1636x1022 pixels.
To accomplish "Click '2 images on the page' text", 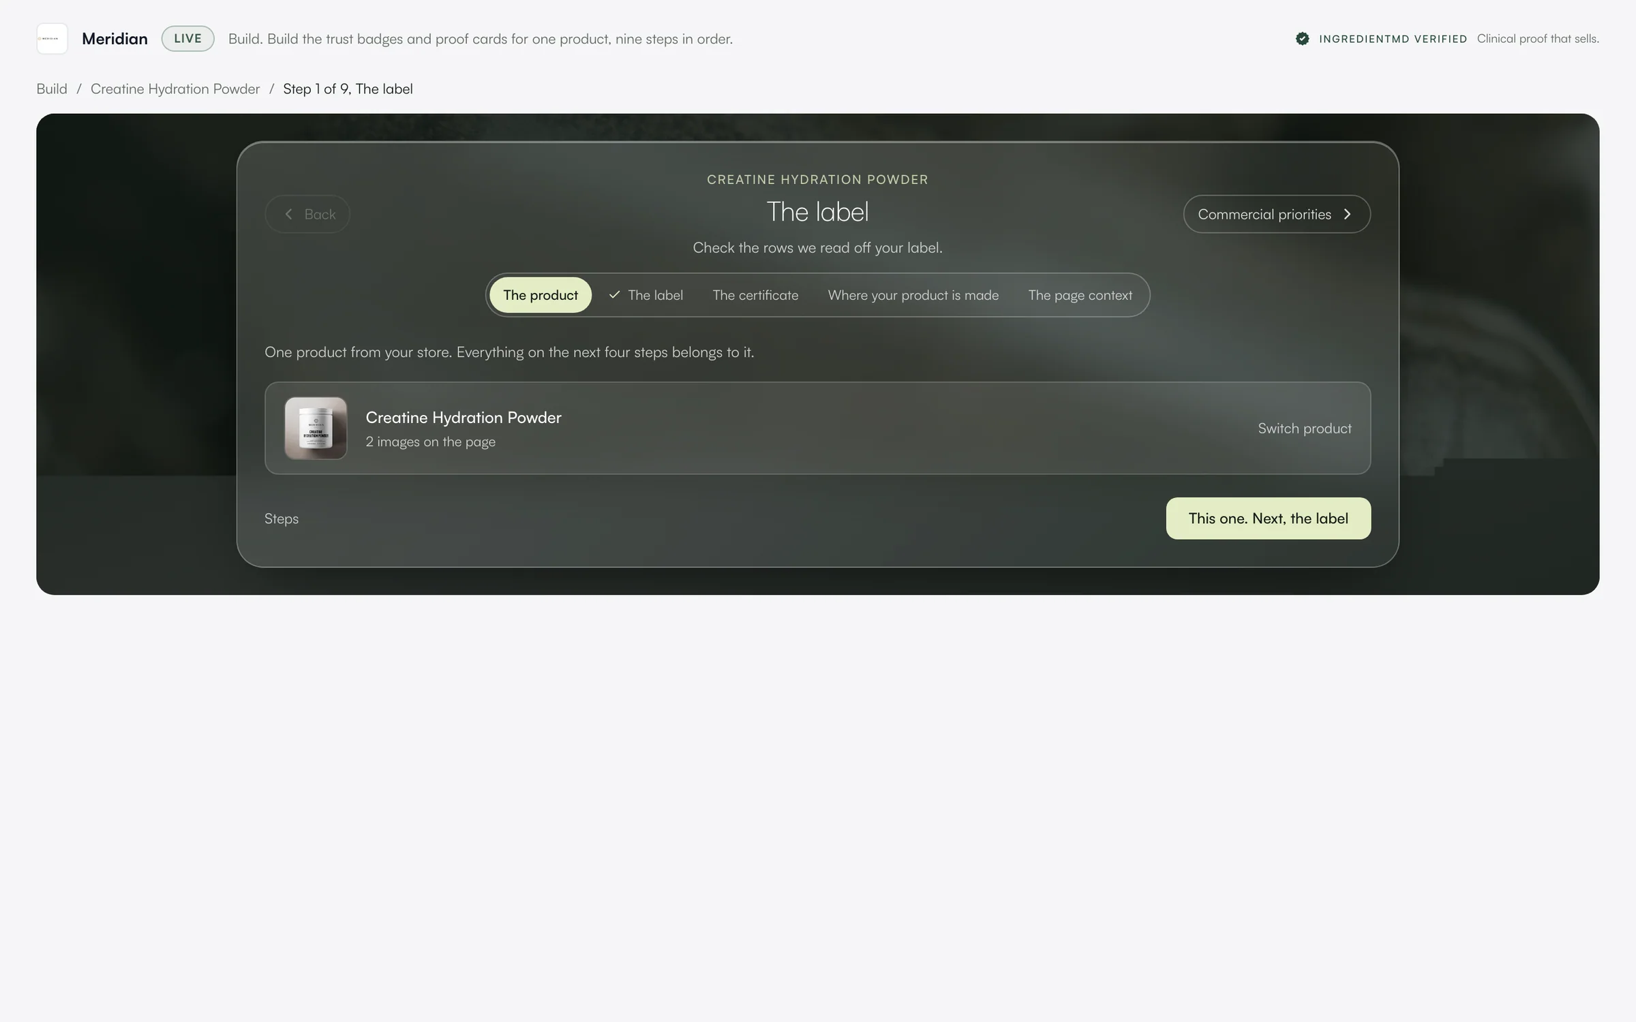I will coord(431,442).
